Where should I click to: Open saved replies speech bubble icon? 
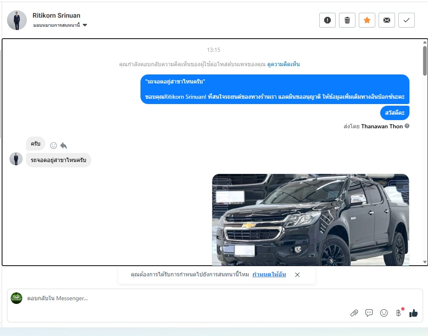click(x=369, y=313)
